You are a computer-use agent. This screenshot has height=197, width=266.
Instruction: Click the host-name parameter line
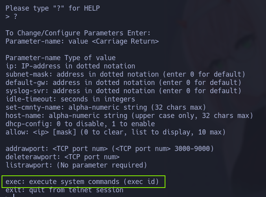(129, 116)
